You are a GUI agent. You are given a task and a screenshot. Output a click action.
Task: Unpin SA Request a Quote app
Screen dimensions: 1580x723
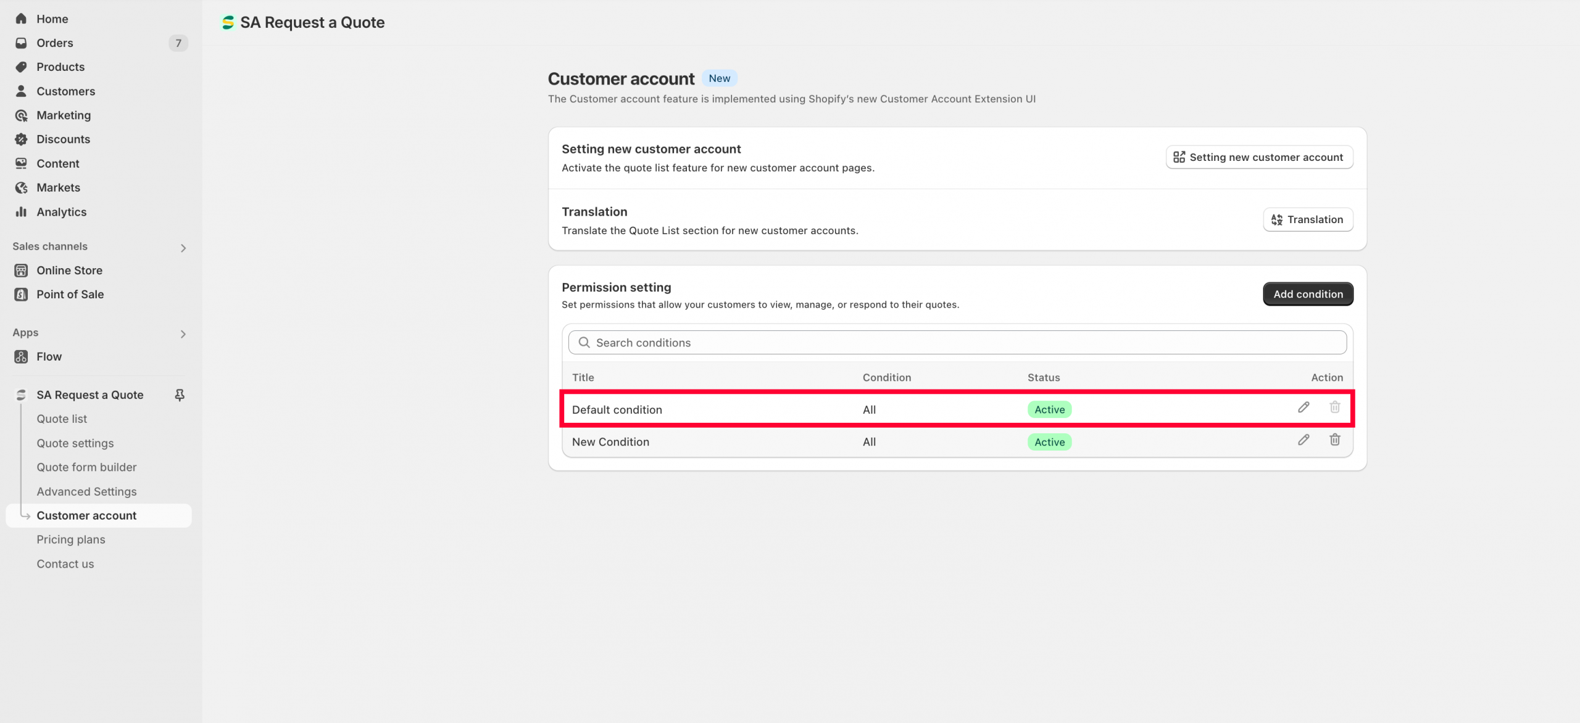180,394
